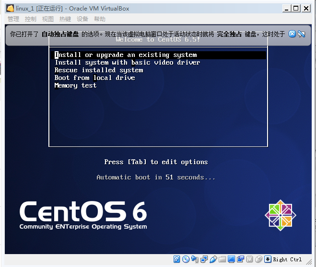Open the USB devices status icon
Viewport: 316px width, 267px height.
click(213, 259)
